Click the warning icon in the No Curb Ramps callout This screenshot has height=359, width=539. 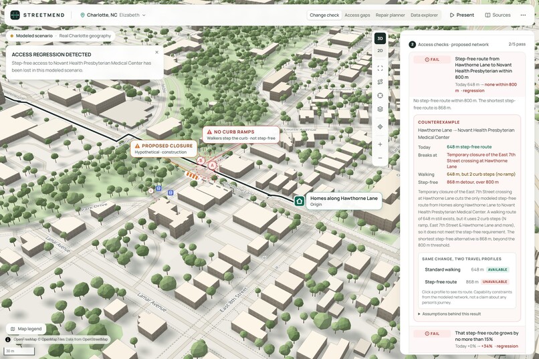click(x=209, y=132)
